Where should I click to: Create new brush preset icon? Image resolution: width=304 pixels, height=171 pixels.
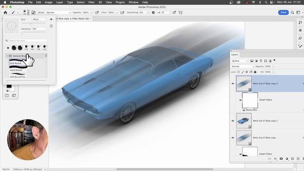51,26
